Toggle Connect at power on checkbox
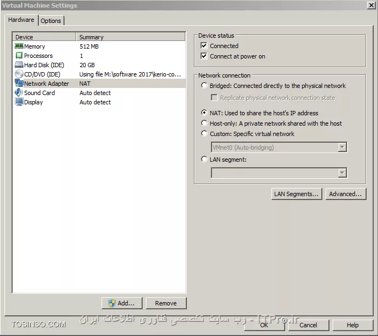 point(204,56)
